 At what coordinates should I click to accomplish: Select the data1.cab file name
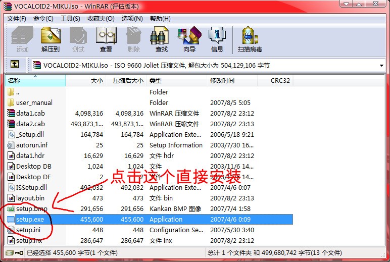pyautogui.click(x=31, y=114)
